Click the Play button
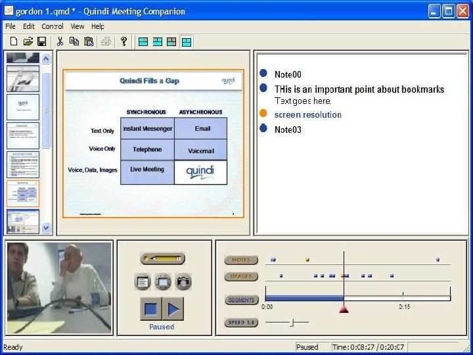The height and width of the screenshot is (355, 473). (x=173, y=309)
